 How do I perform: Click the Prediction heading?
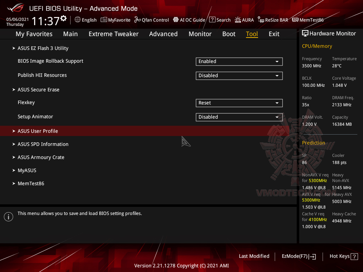(313, 143)
